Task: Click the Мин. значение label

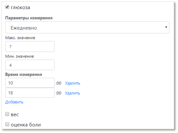Action: coord(20,56)
